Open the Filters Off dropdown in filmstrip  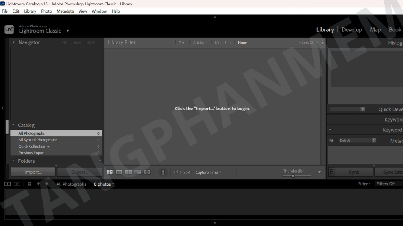point(387,184)
